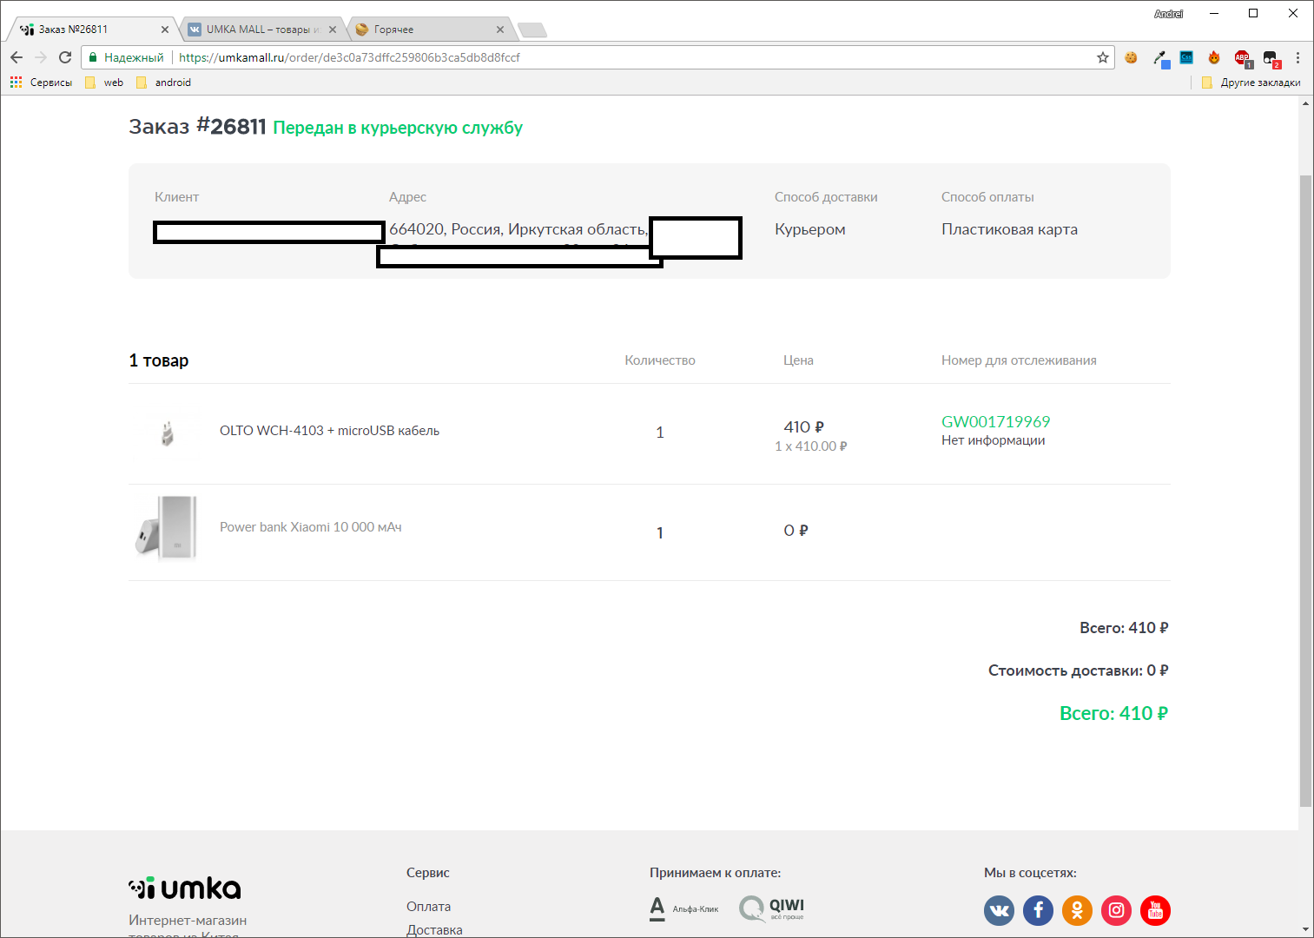Image resolution: width=1314 pixels, height=938 pixels.
Task: Open the android bookmarks folder
Action: 163,83
